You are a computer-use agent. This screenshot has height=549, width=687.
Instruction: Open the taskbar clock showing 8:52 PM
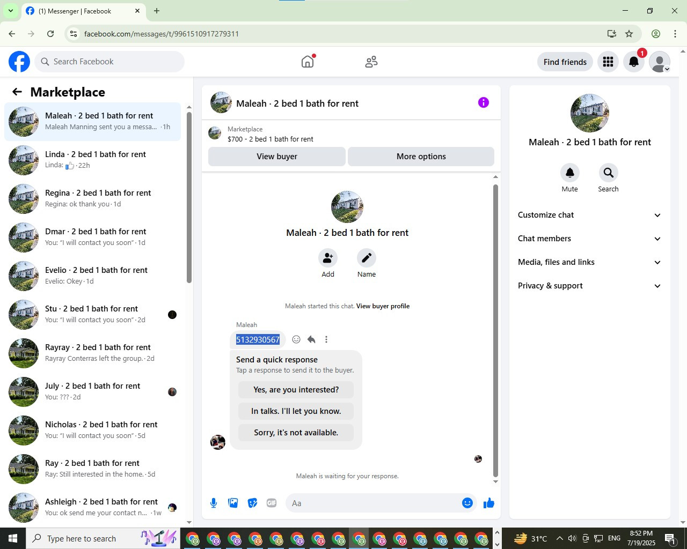pyautogui.click(x=641, y=538)
